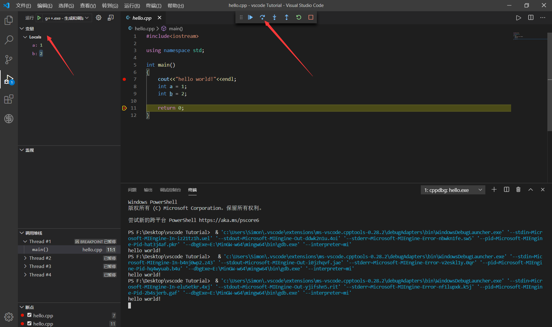Collapse Thread #1 in call stack
This screenshot has height=327, width=552.
pos(25,241)
